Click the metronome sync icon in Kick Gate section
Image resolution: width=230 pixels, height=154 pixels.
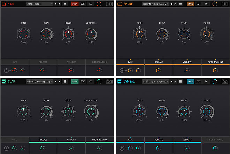[x=6, y=70]
